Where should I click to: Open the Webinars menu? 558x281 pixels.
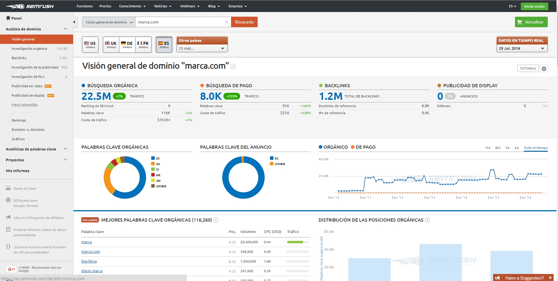point(190,6)
